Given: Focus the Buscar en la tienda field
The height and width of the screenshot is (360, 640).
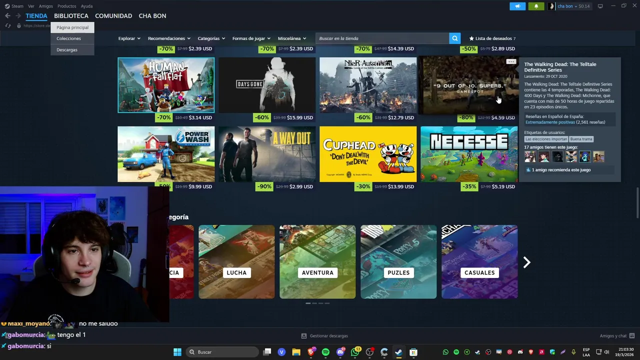Looking at the screenshot, I should [x=382, y=38].
